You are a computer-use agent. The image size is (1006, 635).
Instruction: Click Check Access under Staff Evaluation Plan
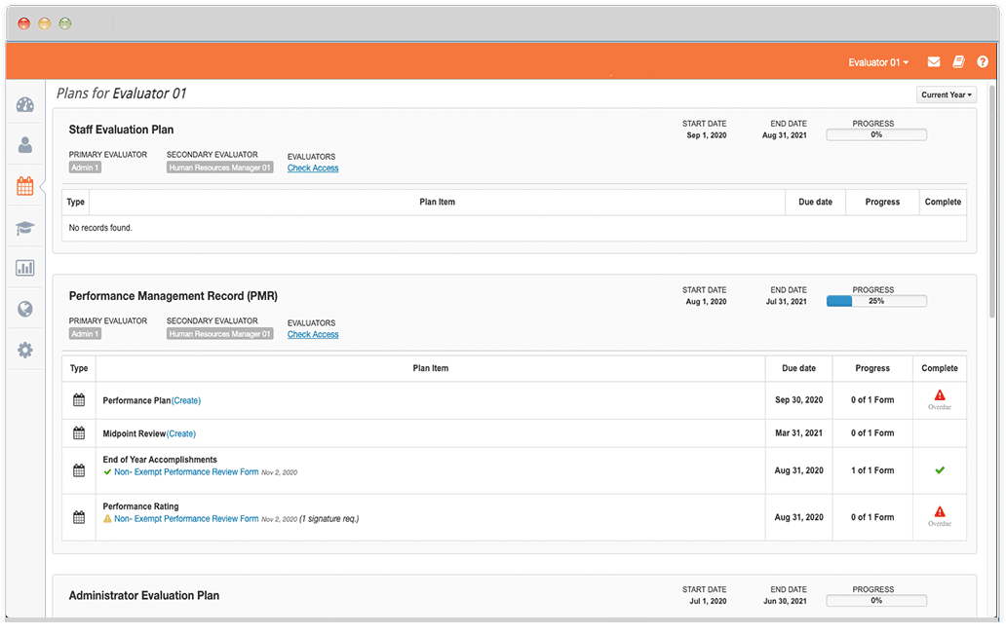point(313,168)
